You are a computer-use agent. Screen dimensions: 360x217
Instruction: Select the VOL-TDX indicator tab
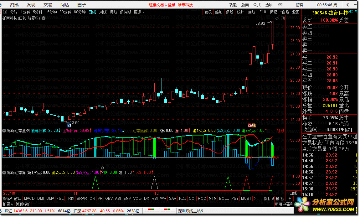pyautogui.click(x=141, y=199)
